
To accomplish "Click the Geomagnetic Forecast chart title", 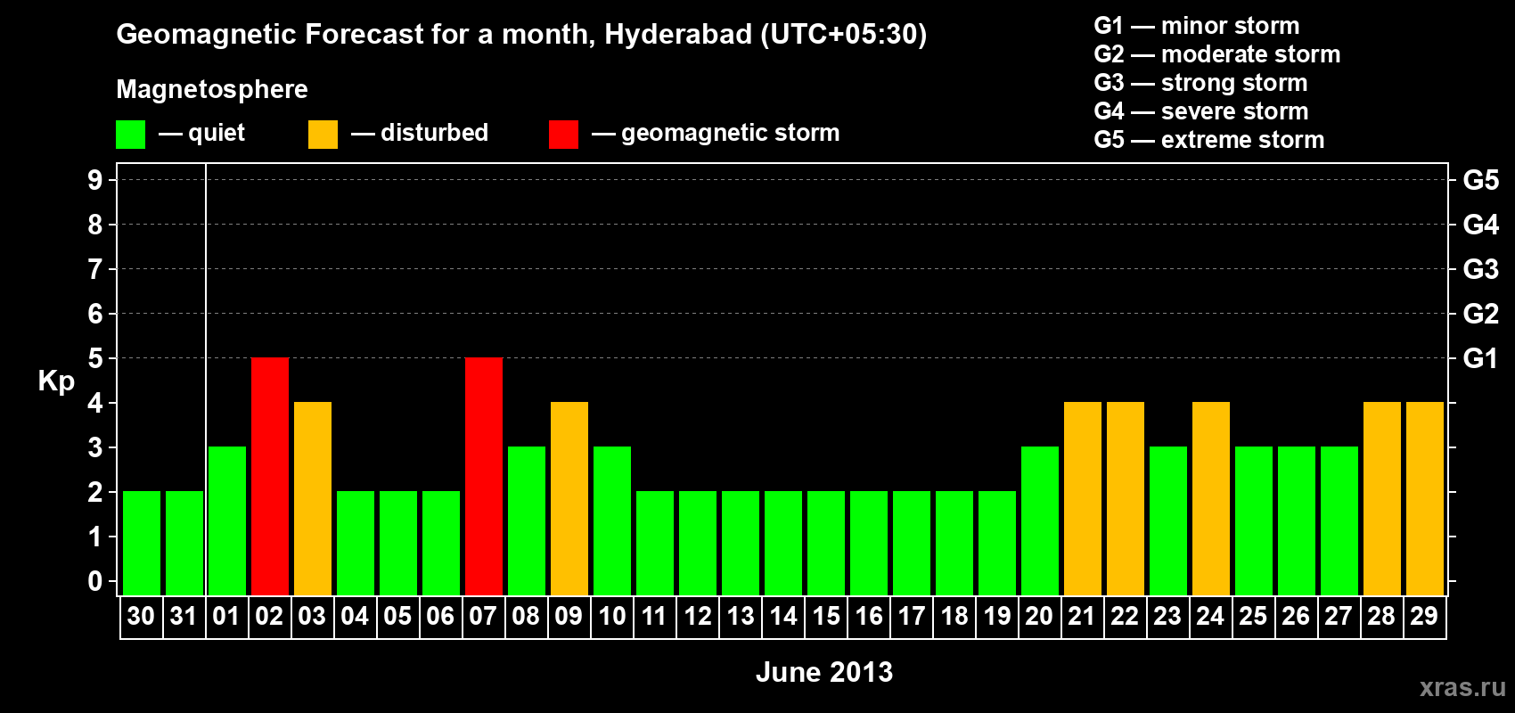I will (x=521, y=35).
